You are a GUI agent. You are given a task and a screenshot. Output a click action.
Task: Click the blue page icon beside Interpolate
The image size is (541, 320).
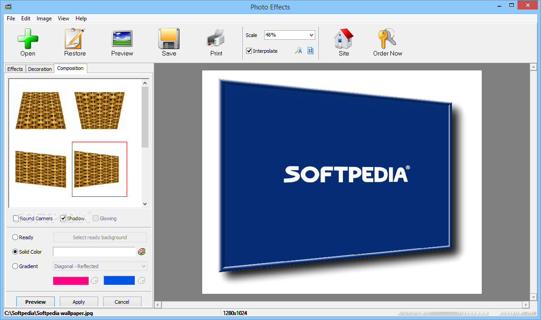click(310, 51)
